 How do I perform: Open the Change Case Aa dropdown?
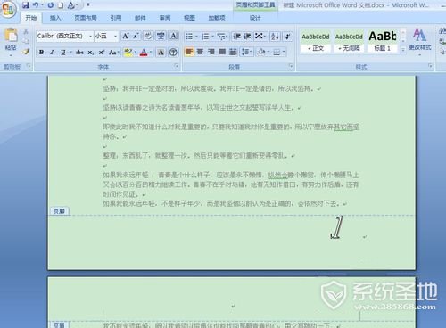pos(113,53)
